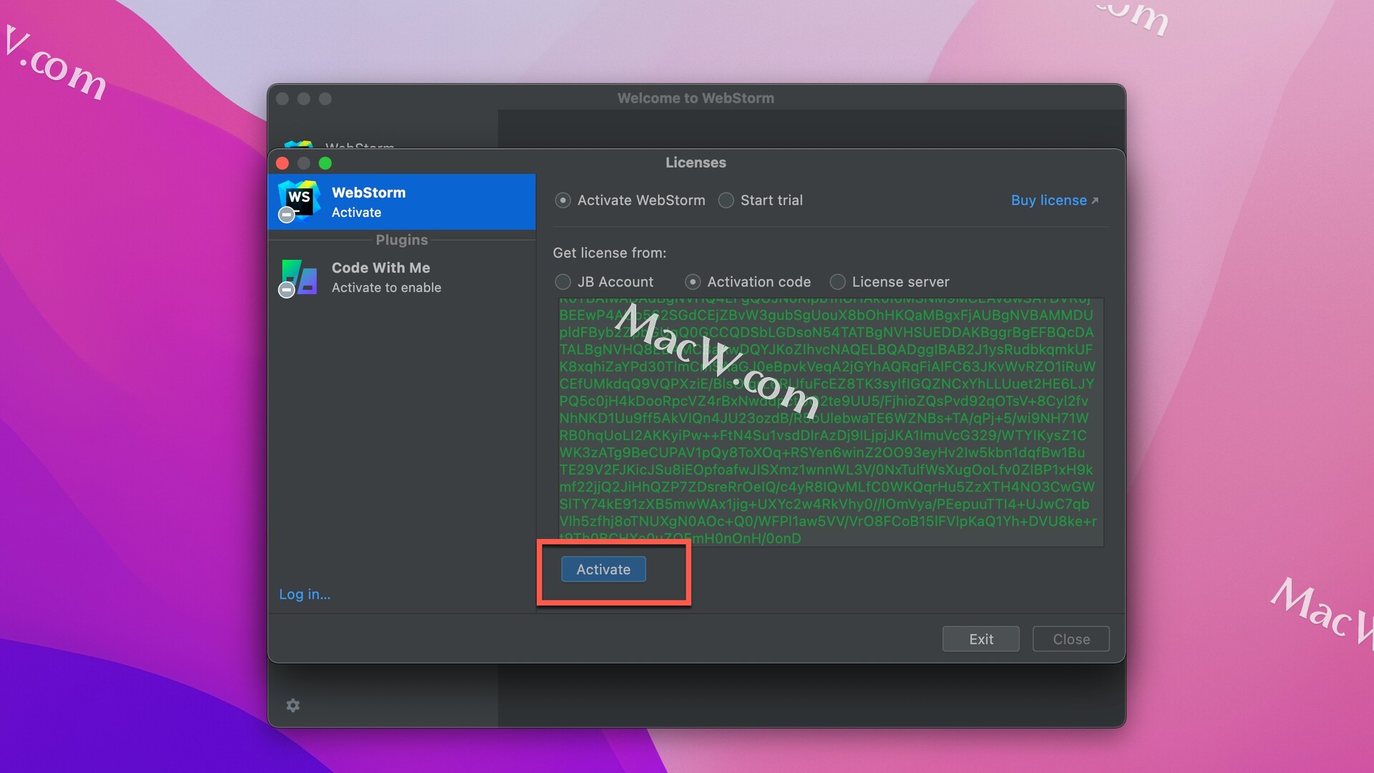Choose JB Account license source
Image resolution: width=1374 pixels, height=773 pixels.
[x=562, y=282]
